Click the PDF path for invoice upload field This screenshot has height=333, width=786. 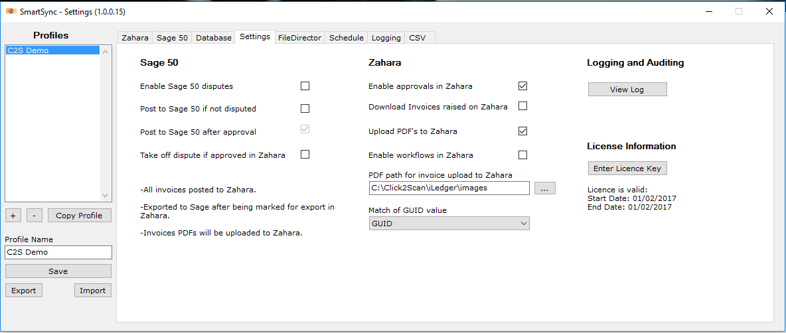pos(449,188)
